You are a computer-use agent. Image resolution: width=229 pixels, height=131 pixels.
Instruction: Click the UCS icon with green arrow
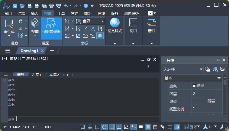pyautogui.click(x=92, y=35)
